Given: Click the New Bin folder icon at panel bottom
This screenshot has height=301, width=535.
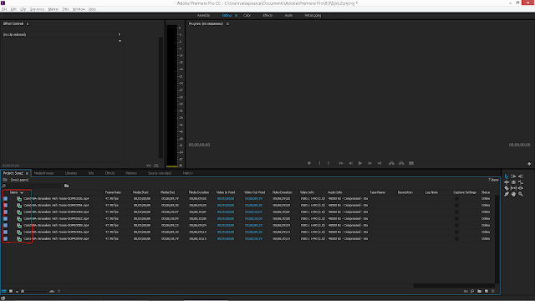Looking at the screenshot, I should 479,291.
